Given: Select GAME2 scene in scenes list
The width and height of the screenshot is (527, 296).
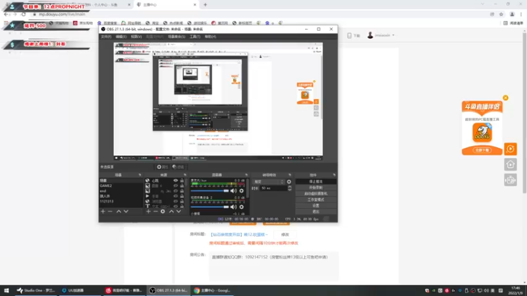Looking at the screenshot, I should tap(121, 185).
